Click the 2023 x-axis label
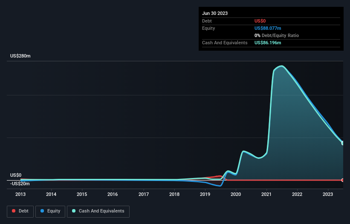 [x=328, y=194]
